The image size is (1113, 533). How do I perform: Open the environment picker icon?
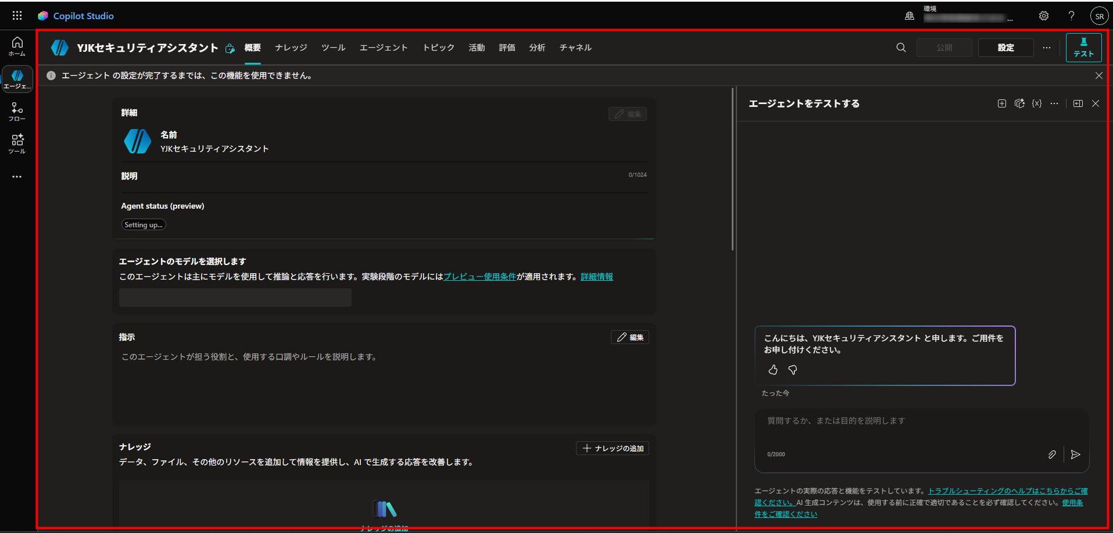click(x=910, y=16)
